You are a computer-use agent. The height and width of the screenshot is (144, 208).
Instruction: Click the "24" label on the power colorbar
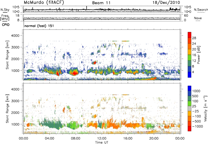pos(194,44)
